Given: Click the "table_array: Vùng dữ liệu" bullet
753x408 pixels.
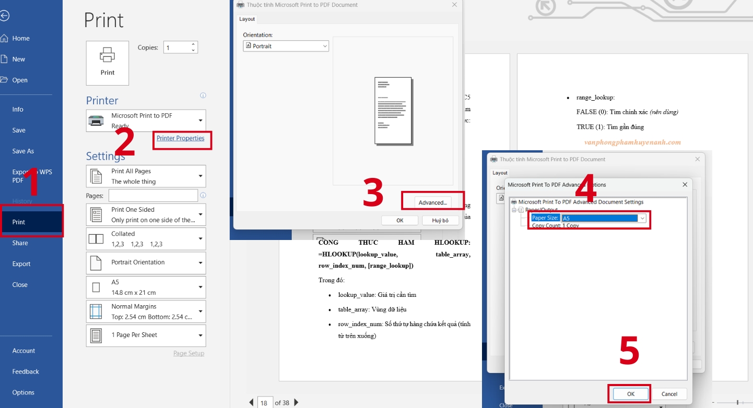Looking at the screenshot, I should 372,309.
